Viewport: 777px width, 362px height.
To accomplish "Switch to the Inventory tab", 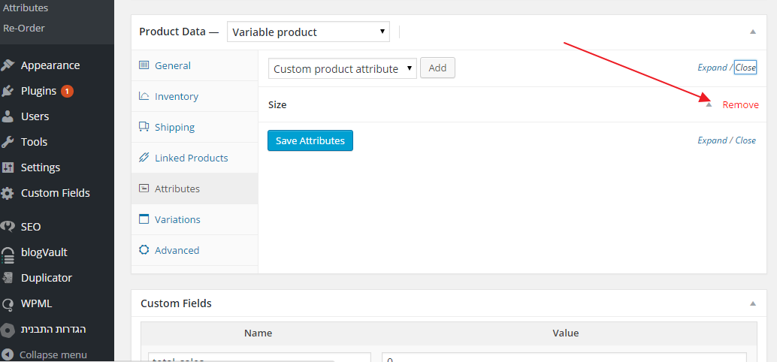I will tap(176, 97).
